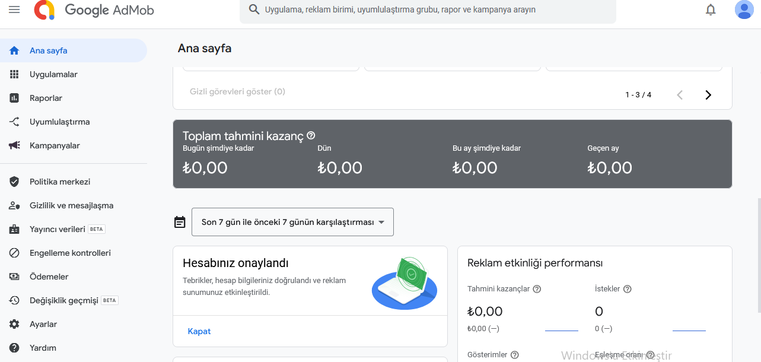Open Uyumlulaştırma in sidebar

pos(74,122)
